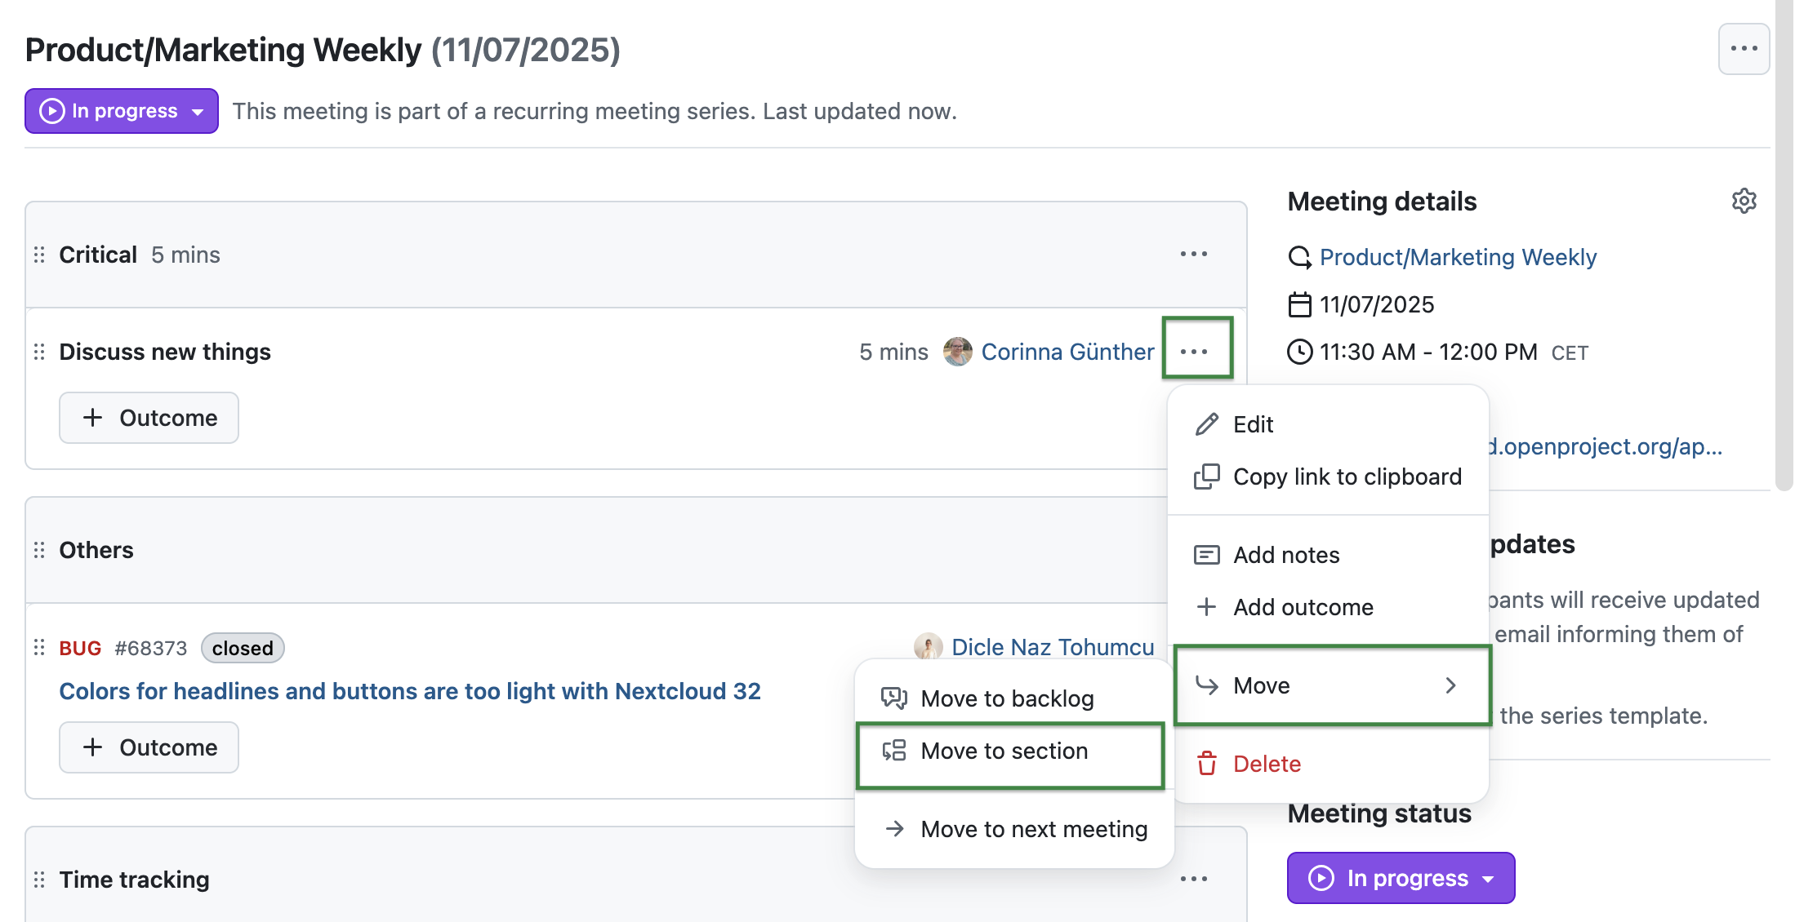The image size is (1795, 922).
Task: Click the Edit pencil icon in the context menu
Action: pos(1206,424)
